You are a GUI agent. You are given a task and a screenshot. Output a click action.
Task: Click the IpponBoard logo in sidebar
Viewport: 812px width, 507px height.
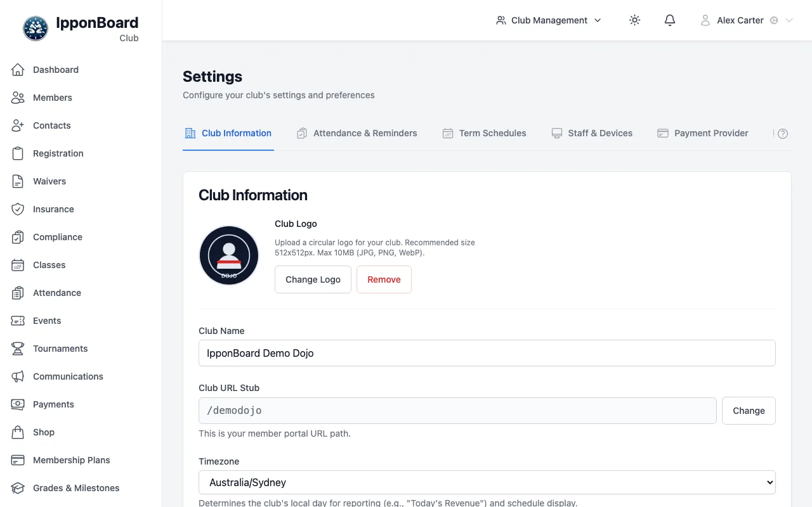[36, 29]
